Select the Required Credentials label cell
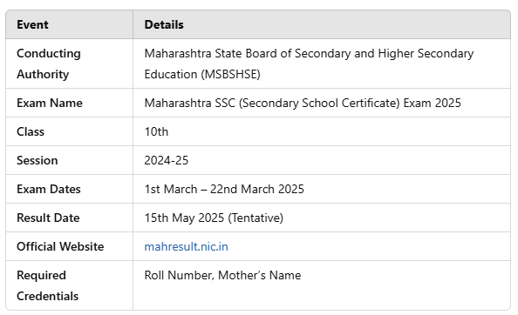518x315 pixels. 70,285
